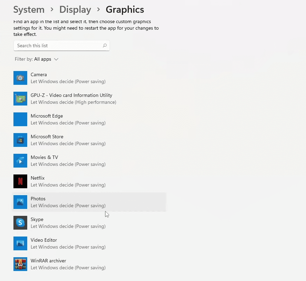The height and width of the screenshot is (281, 306).
Task: Go back to System in breadcrumb
Action: tap(29, 10)
